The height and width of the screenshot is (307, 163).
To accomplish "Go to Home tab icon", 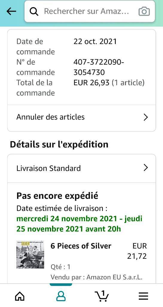I will [x=20, y=297].
